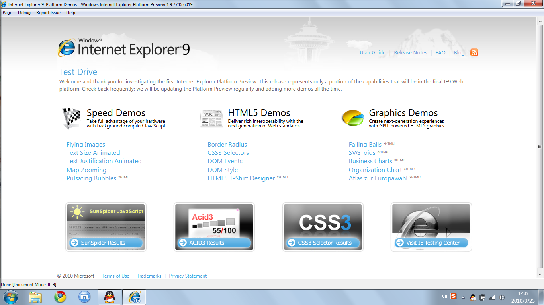This screenshot has height=305, width=544.
Task: Click the SunSpider Results button
Action: tap(106, 243)
